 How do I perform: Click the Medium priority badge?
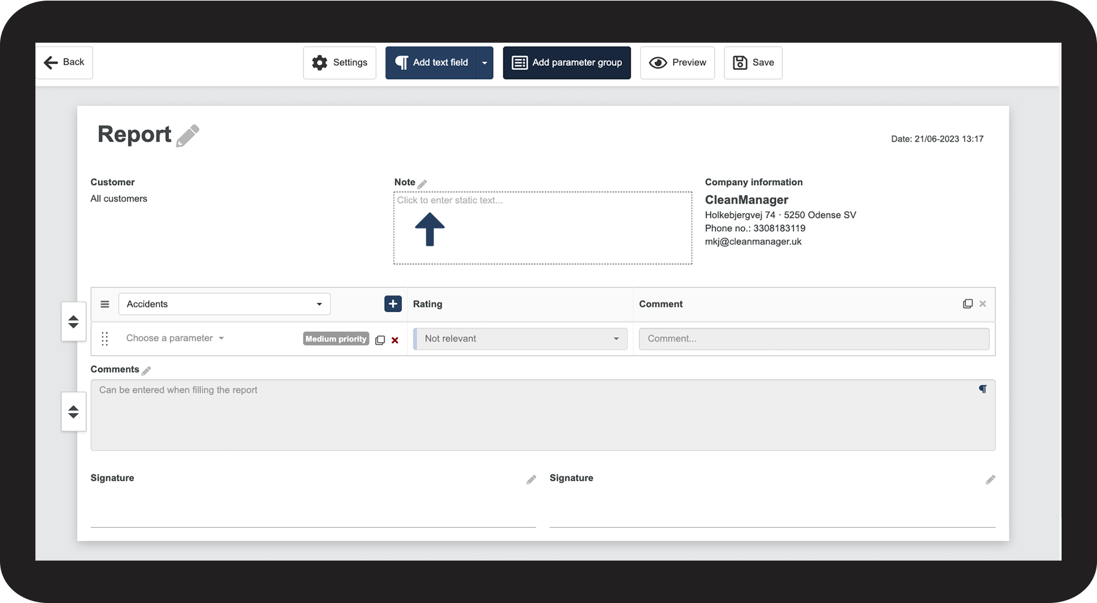pyautogui.click(x=336, y=339)
